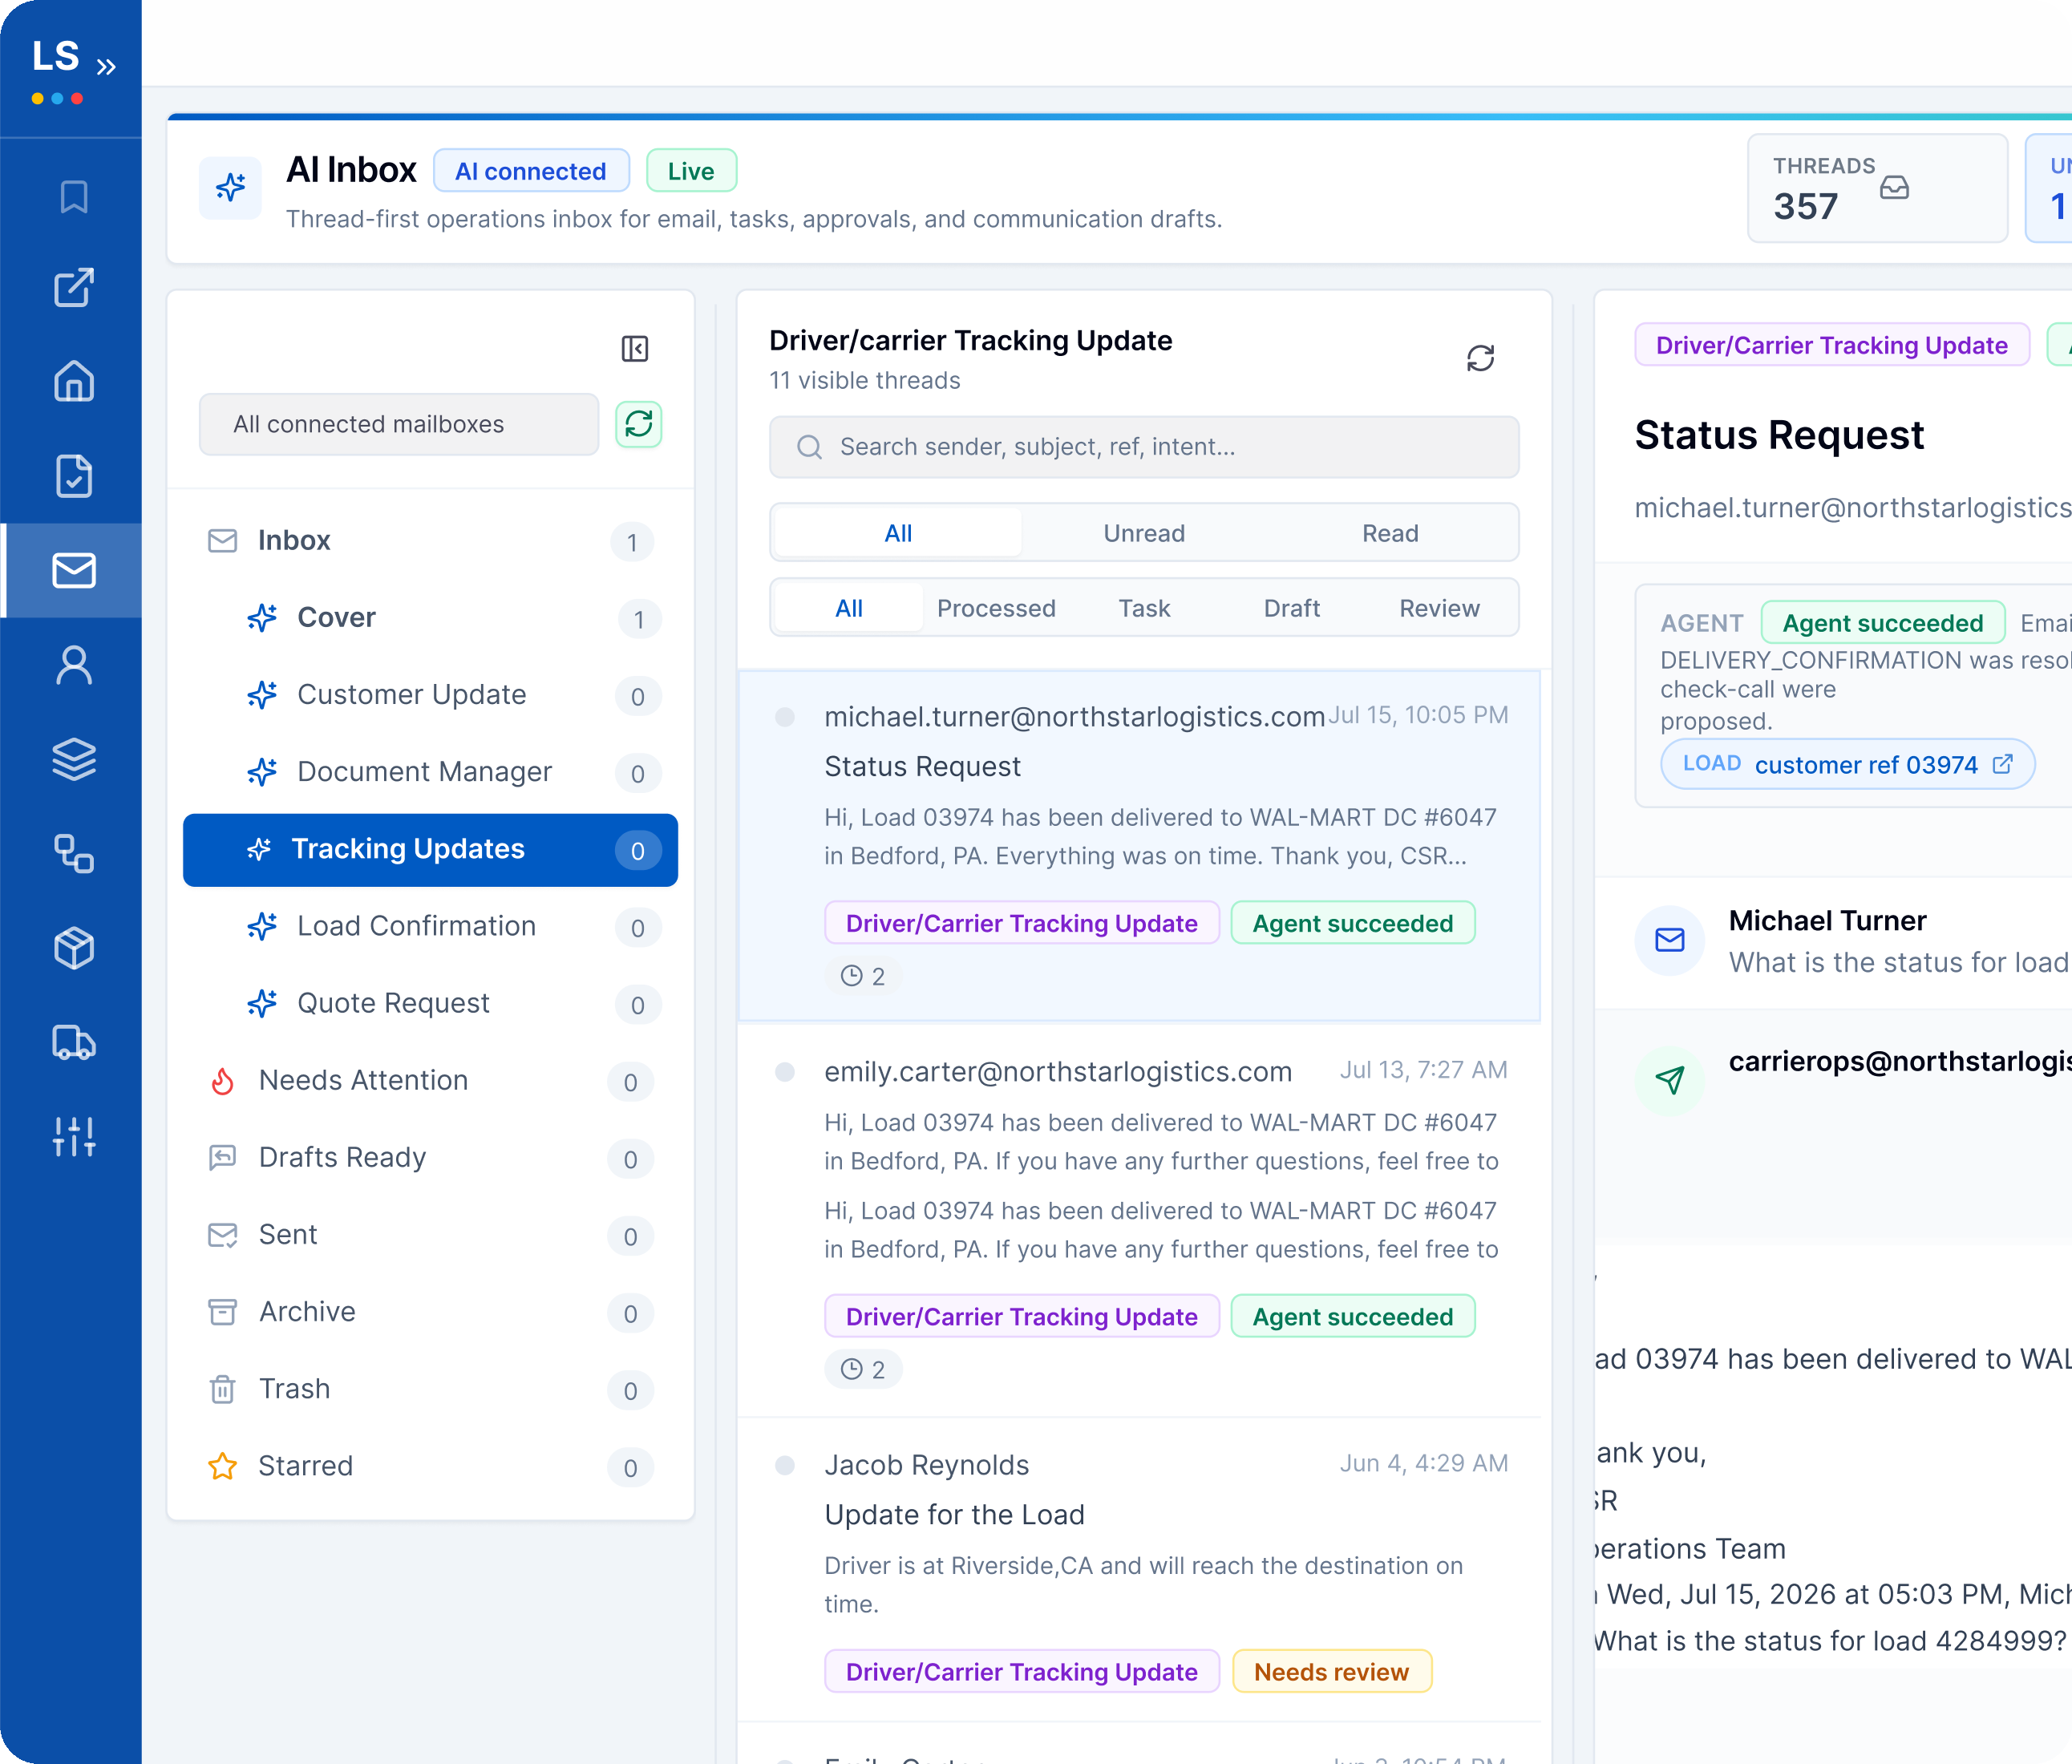Open the Drafts Ready folder
Image resolution: width=2072 pixels, height=1764 pixels.
click(x=430, y=1158)
